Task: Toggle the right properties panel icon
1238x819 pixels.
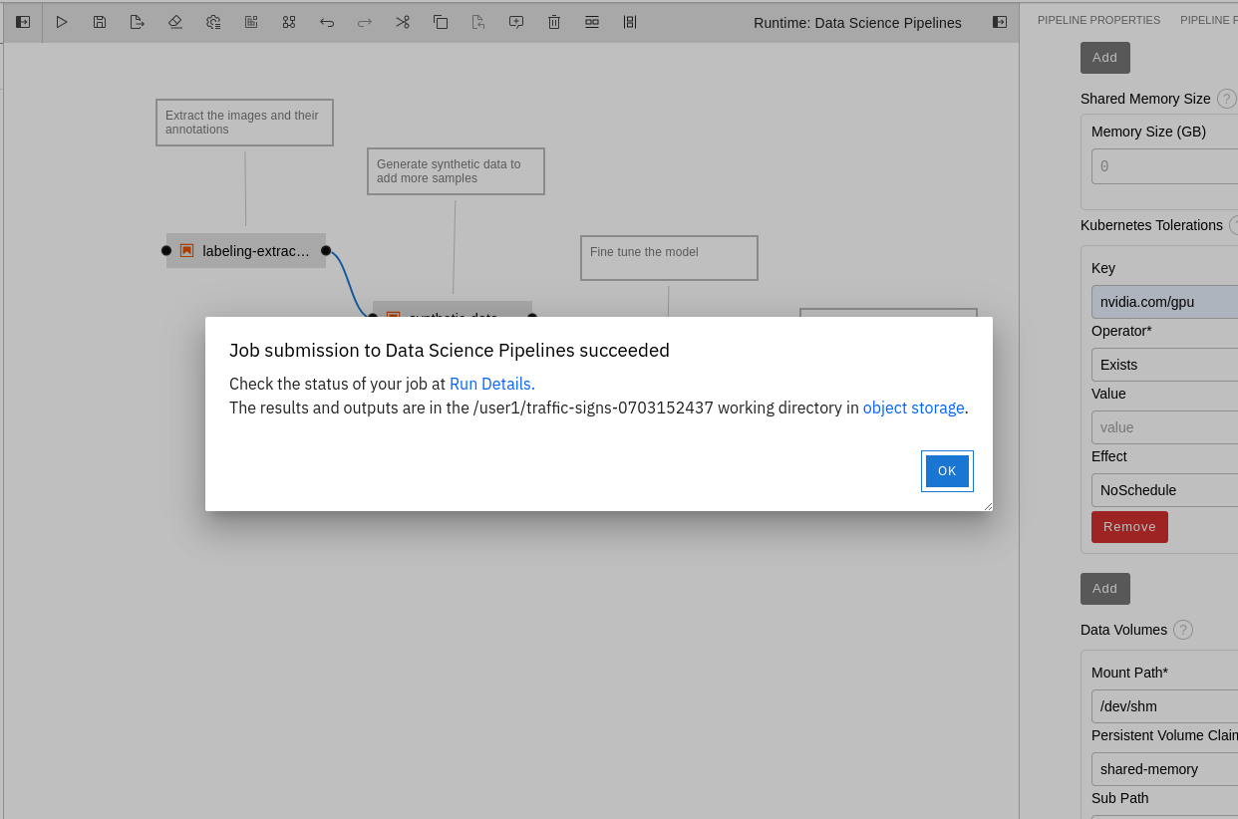Action: (x=1000, y=22)
